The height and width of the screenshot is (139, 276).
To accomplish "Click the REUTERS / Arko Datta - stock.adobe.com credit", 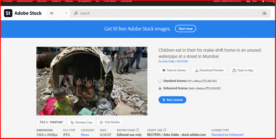I will click(176, 135).
